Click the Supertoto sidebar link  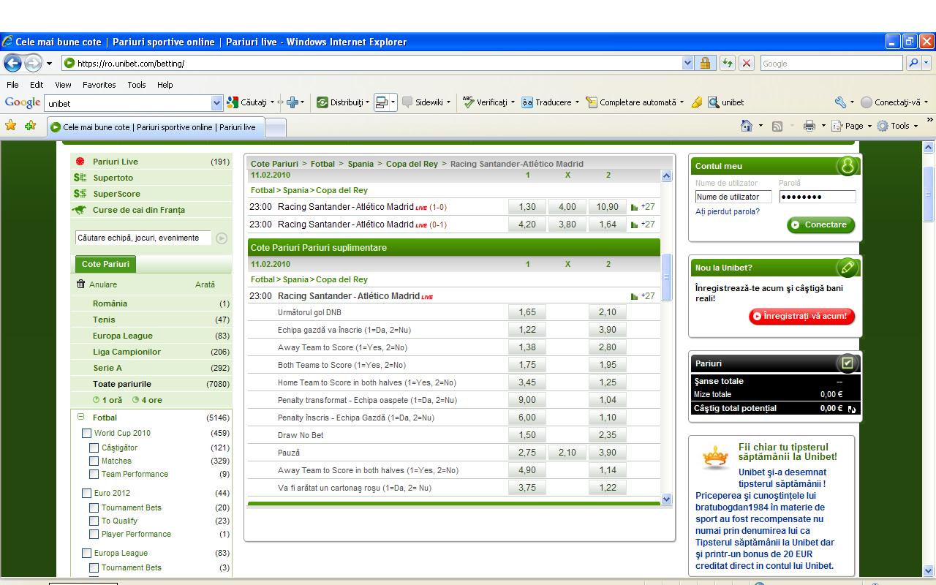click(x=113, y=178)
